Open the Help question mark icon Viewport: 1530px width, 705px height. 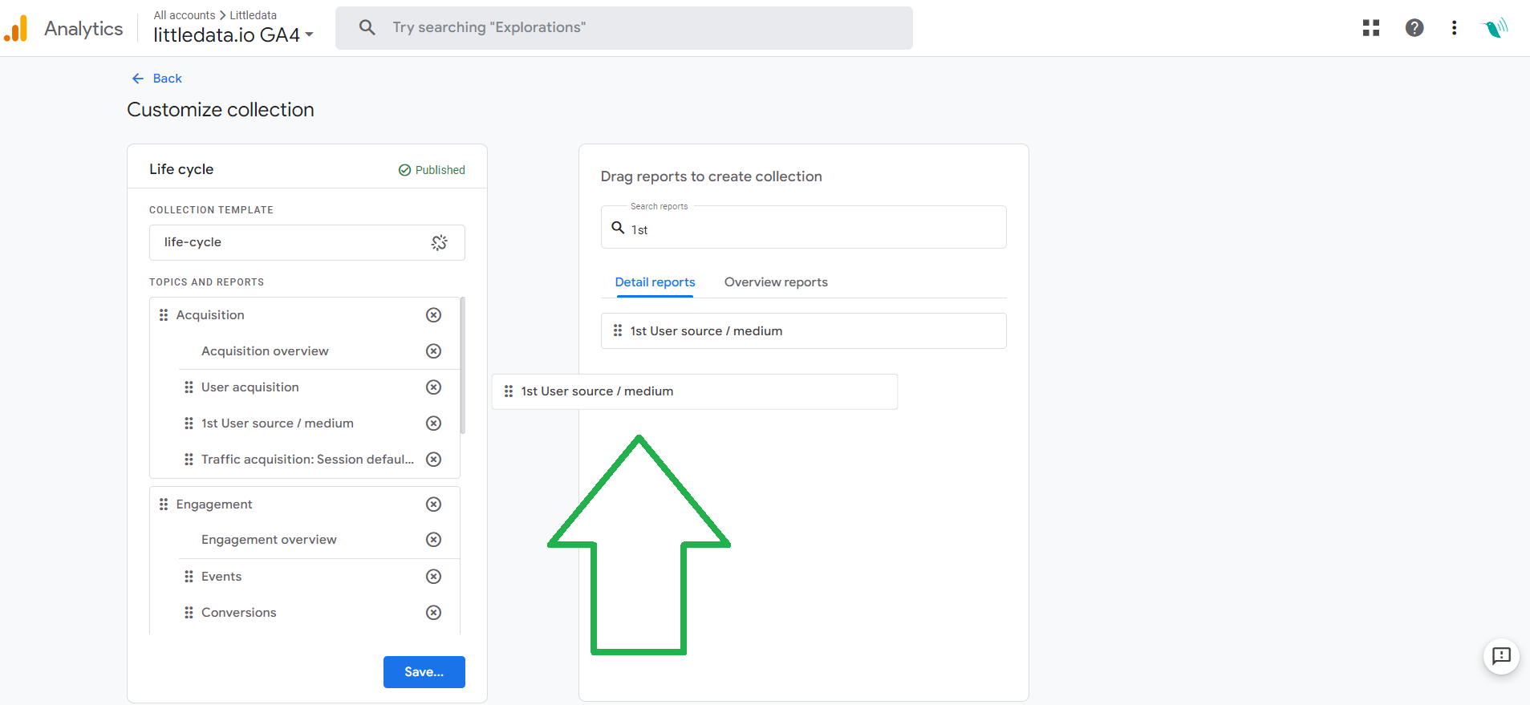1414,28
